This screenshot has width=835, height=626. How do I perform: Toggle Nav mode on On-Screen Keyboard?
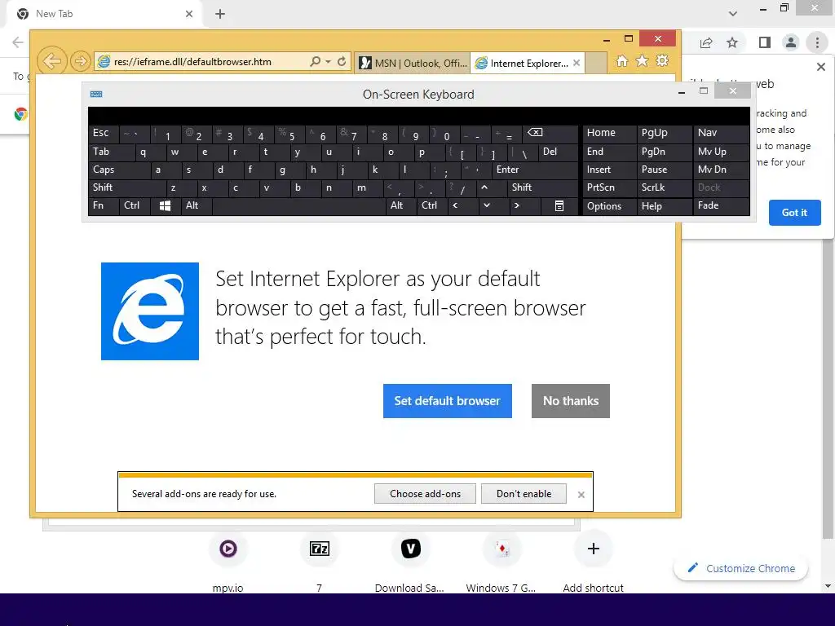click(721, 133)
